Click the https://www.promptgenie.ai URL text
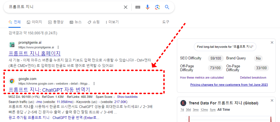Viewport: 280px width, 122px height. 36,48
